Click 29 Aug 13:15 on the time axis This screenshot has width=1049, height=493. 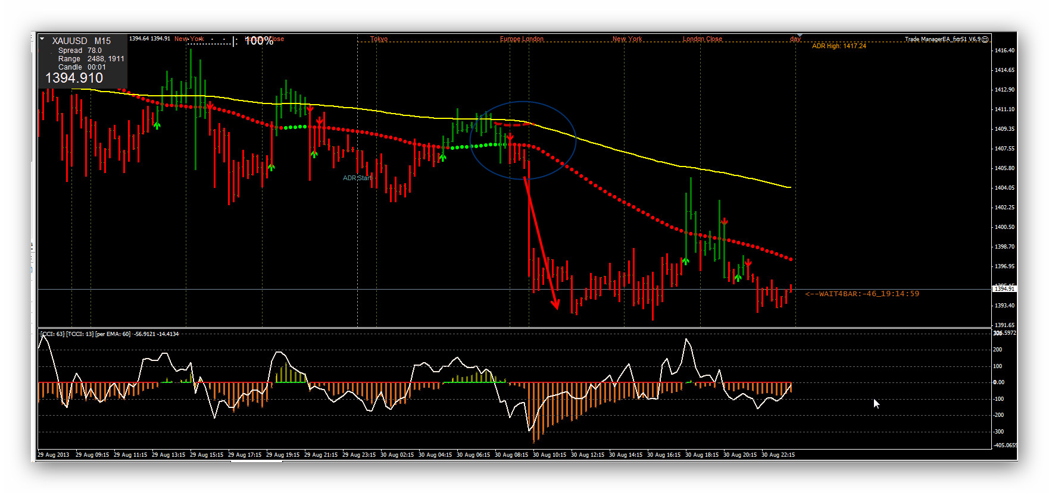coord(168,455)
